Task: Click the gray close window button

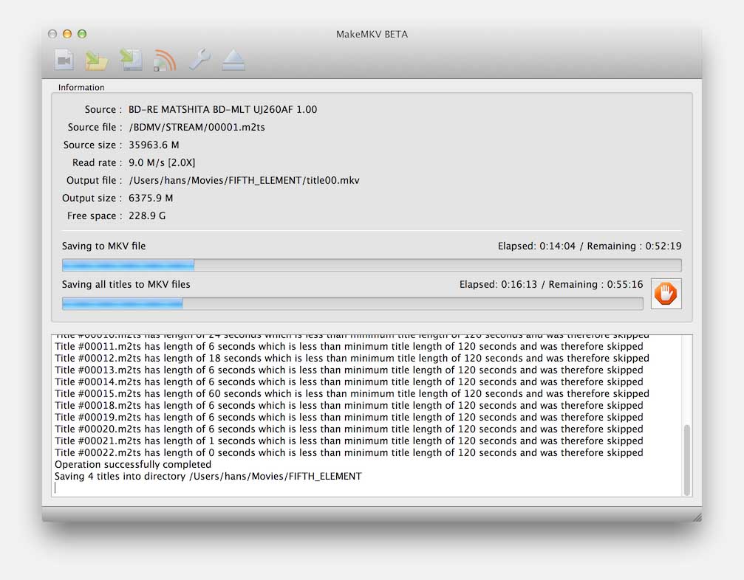Action: [52, 34]
